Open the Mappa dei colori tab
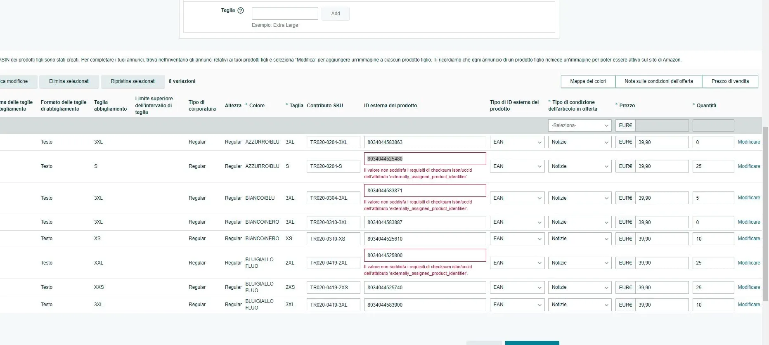The image size is (769, 345). coord(588,81)
